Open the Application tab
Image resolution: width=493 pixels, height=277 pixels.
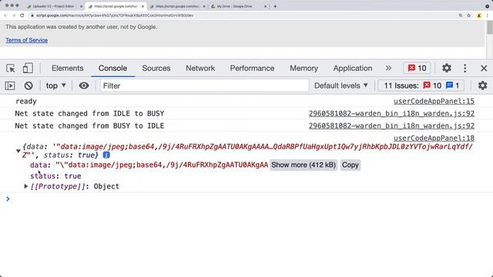[x=353, y=68]
